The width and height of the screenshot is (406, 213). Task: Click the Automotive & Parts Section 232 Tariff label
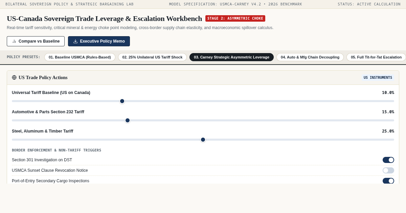pyautogui.click(x=48, y=112)
